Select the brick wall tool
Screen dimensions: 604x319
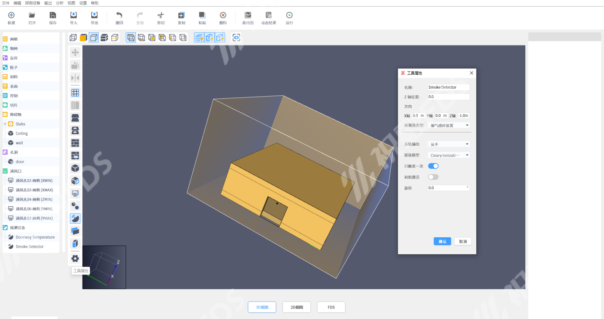(x=75, y=143)
